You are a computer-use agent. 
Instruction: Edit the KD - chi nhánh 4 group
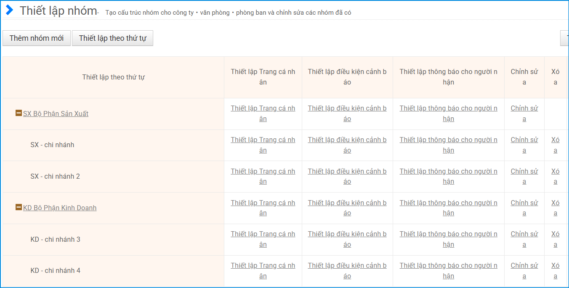(524, 270)
